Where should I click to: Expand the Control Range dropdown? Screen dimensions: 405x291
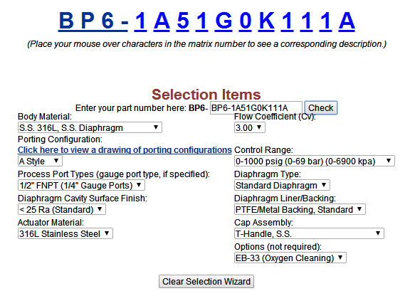coord(315,161)
